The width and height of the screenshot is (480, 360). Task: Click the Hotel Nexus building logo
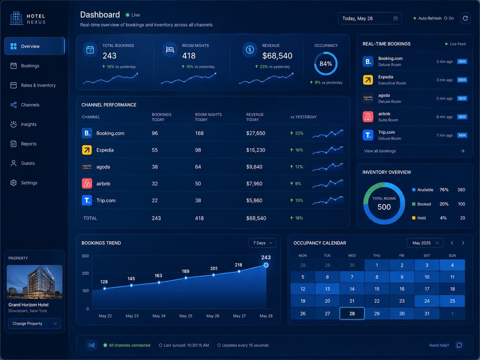(x=17, y=18)
